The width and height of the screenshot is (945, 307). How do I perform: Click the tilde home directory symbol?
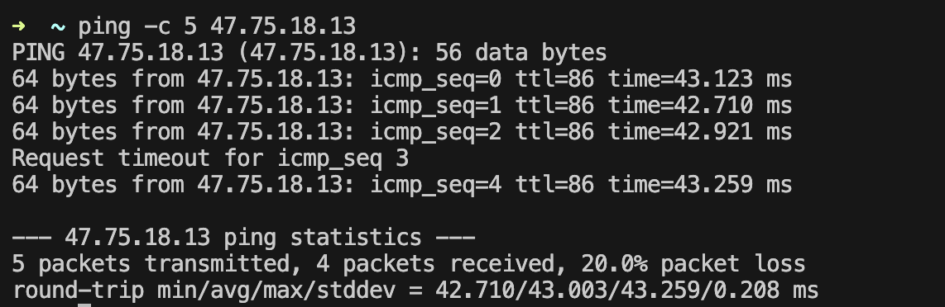coord(59,27)
